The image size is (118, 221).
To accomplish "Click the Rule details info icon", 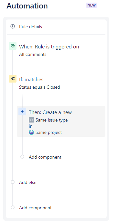I will 13,26.
